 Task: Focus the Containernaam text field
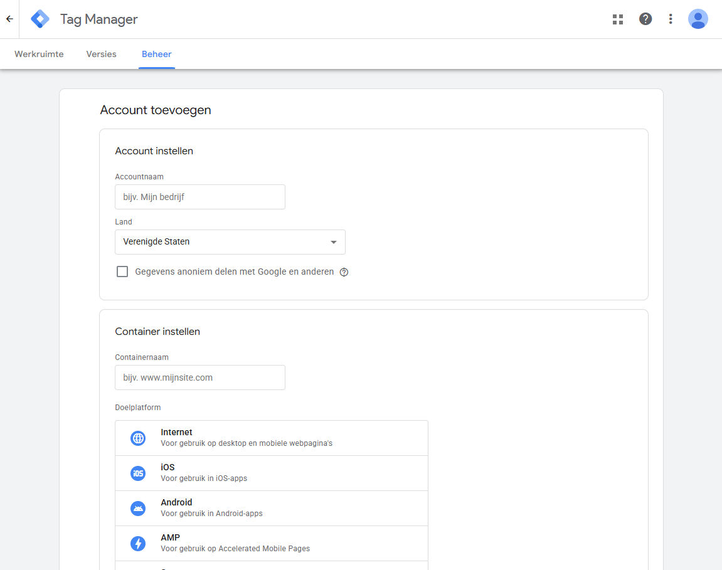tap(200, 377)
